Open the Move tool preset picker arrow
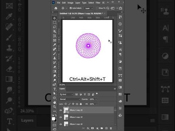 point(66,8)
